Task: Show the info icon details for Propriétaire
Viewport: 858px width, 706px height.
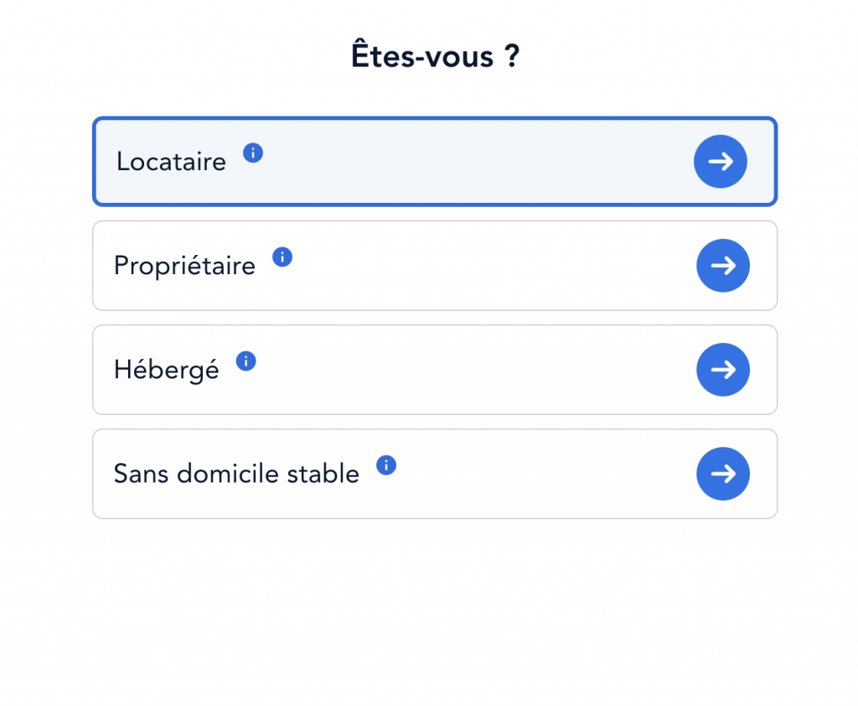Action: pos(282,257)
